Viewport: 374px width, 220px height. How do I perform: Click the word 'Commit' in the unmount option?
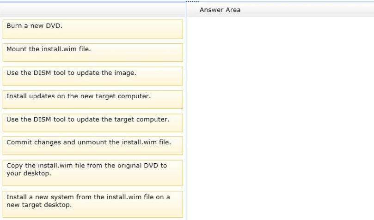(x=19, y=142)
